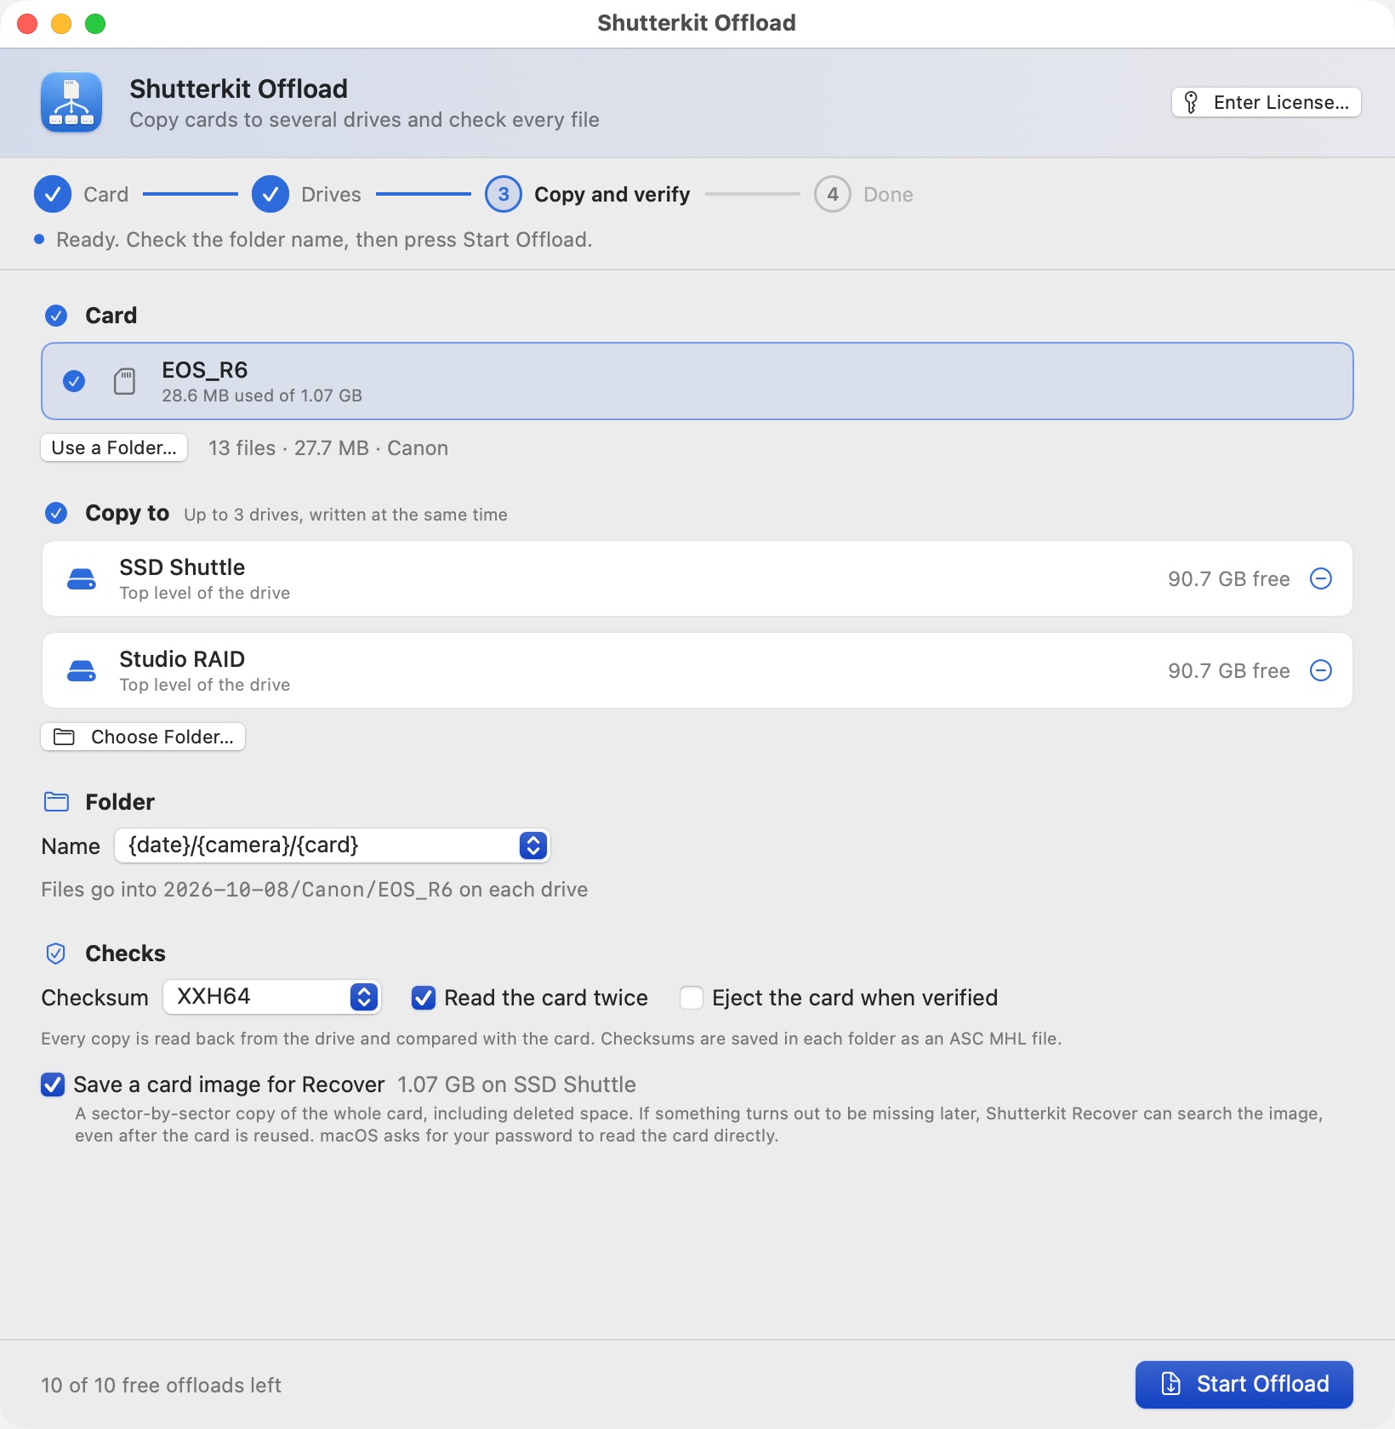Click the step 3 Copy and verify circle
The width and height of the screenshot is (1395, 1429).
(504, 195)
